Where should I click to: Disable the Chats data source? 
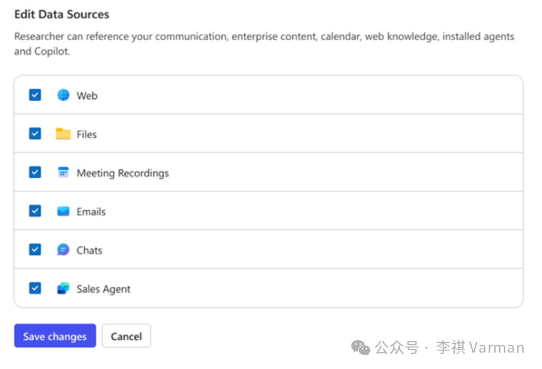click(35, 250)
